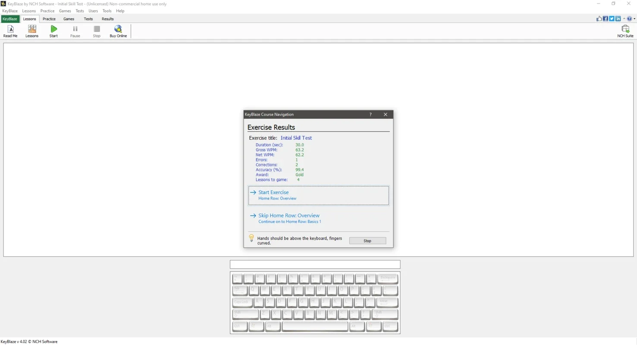Collapse the ribbon with the caret icon

click(x=624, y=19)
